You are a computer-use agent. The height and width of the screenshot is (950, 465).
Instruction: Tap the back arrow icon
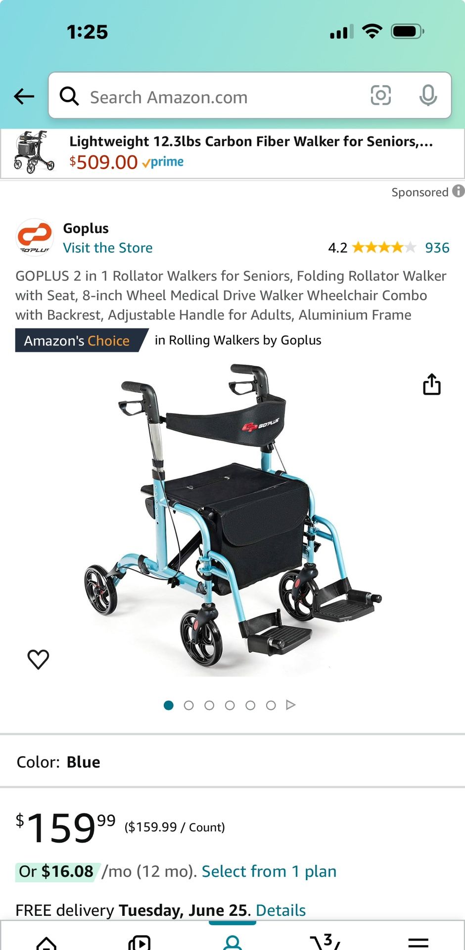24,96
